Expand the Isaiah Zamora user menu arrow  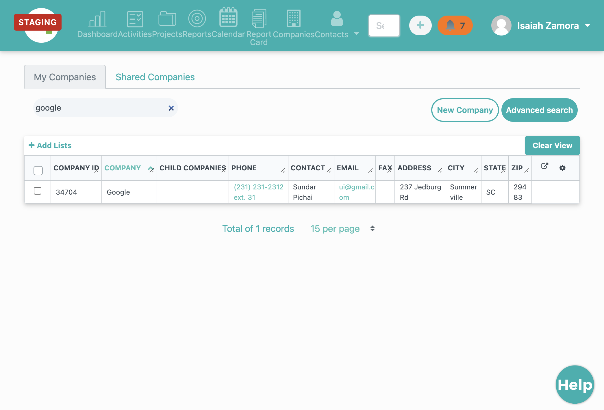pyautogui.click(x=587, y=26)
